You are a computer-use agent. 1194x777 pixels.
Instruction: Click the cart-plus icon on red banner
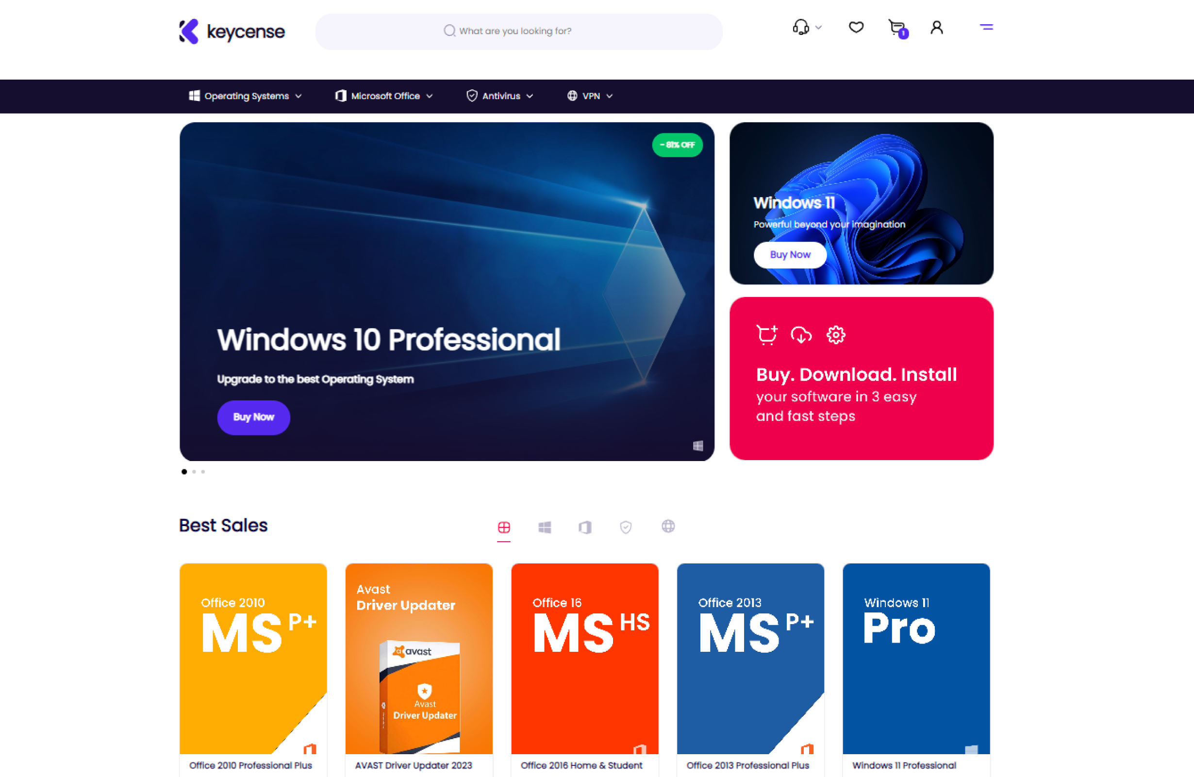pyautogui.click(x=766, y=335)
